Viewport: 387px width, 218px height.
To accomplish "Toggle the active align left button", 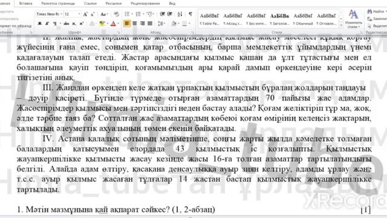I will pyautogui.click(x=127, y=24).
